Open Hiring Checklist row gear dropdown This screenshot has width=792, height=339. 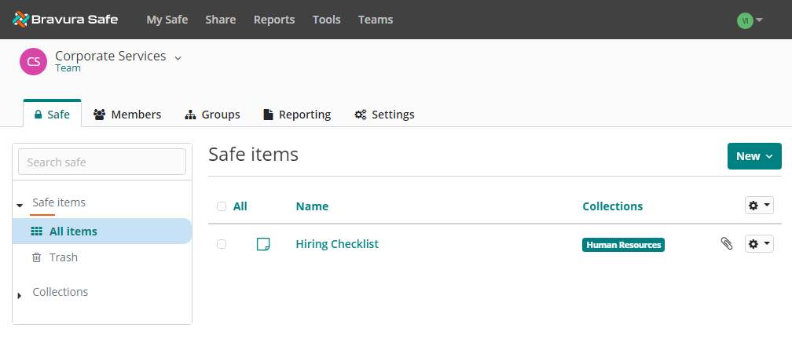pos(759,244)
